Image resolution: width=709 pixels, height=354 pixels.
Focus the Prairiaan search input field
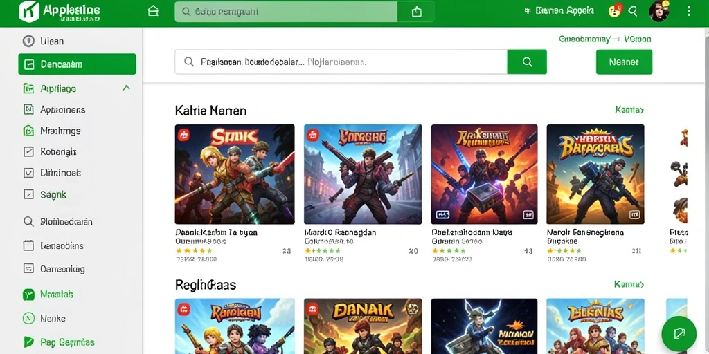[x=341, y=62]
